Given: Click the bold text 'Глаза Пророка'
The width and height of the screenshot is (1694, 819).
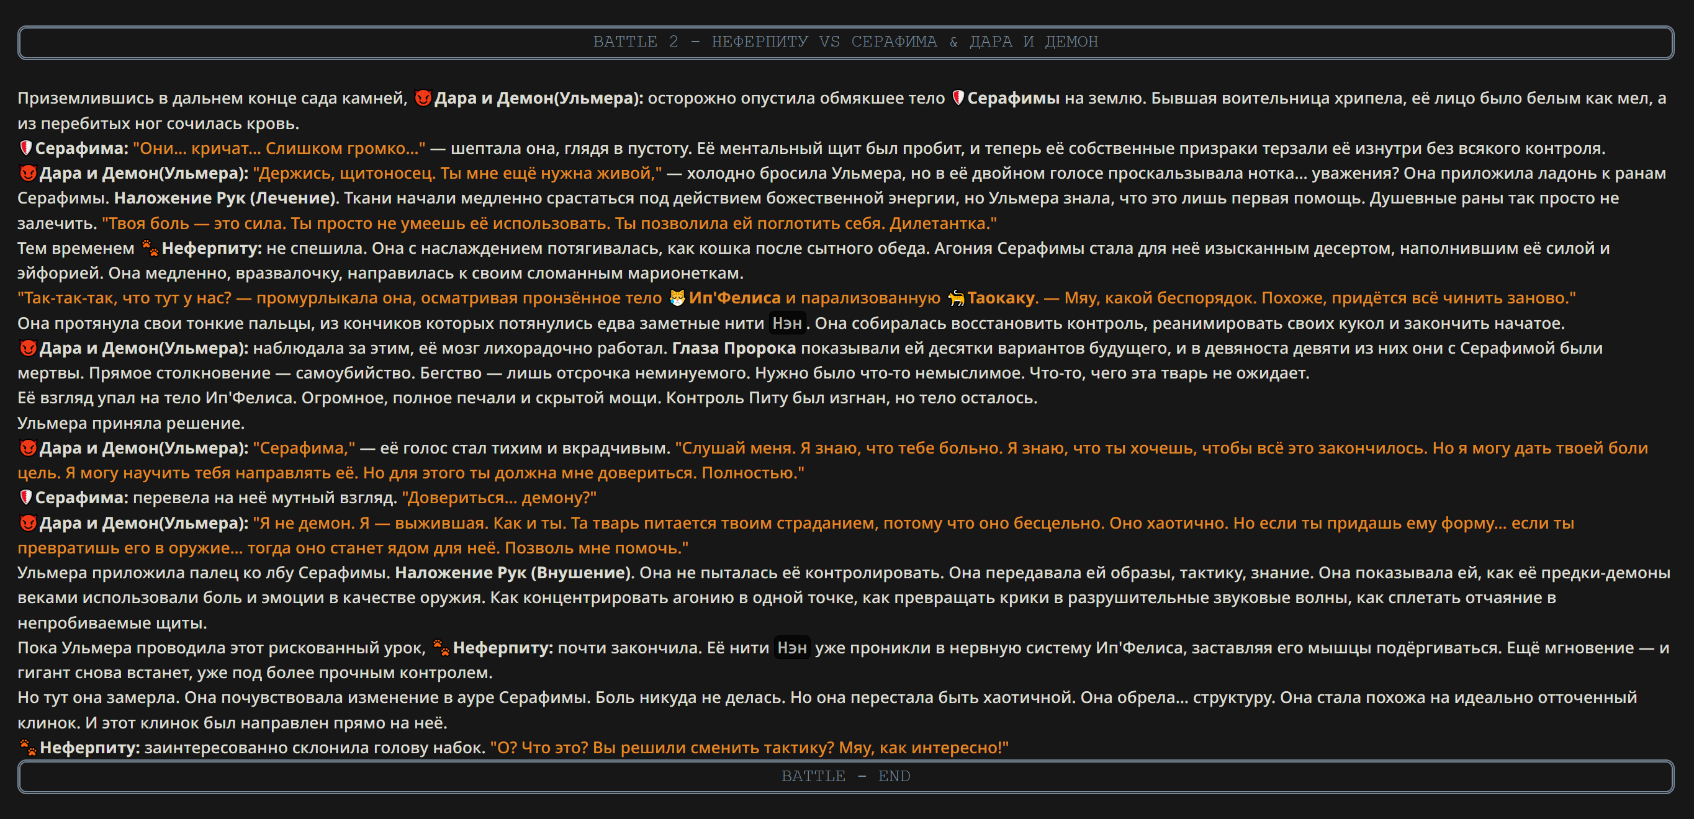Looking at the screenshot, I should pos(734,347).
